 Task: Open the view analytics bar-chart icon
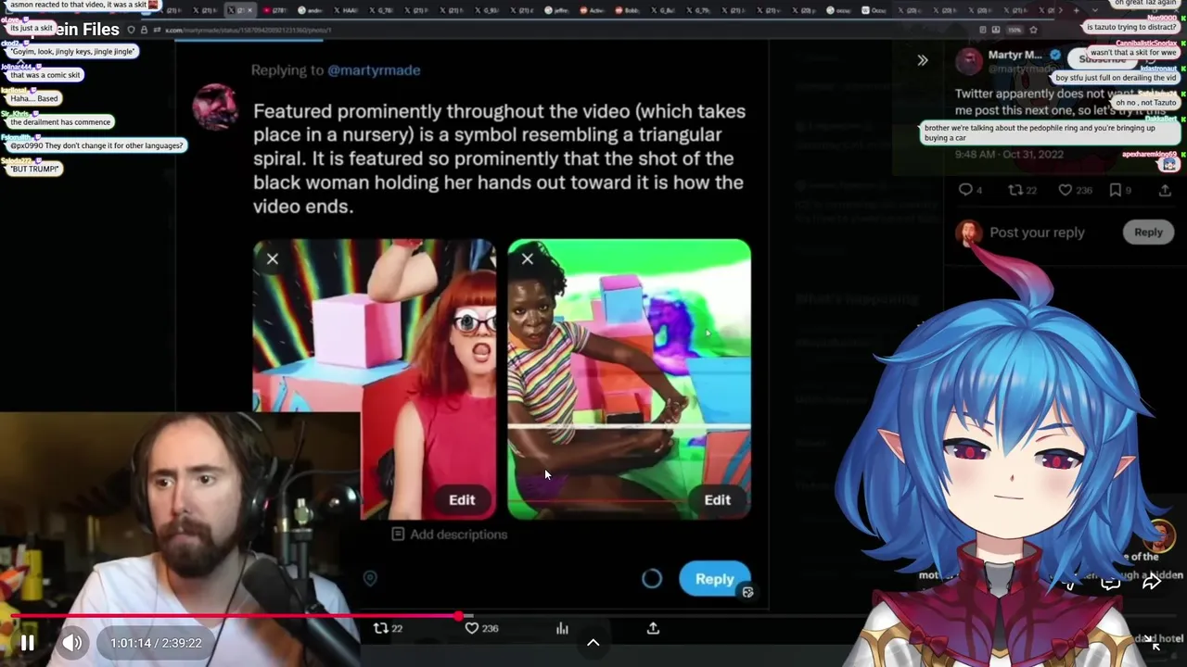click(562, 628)
